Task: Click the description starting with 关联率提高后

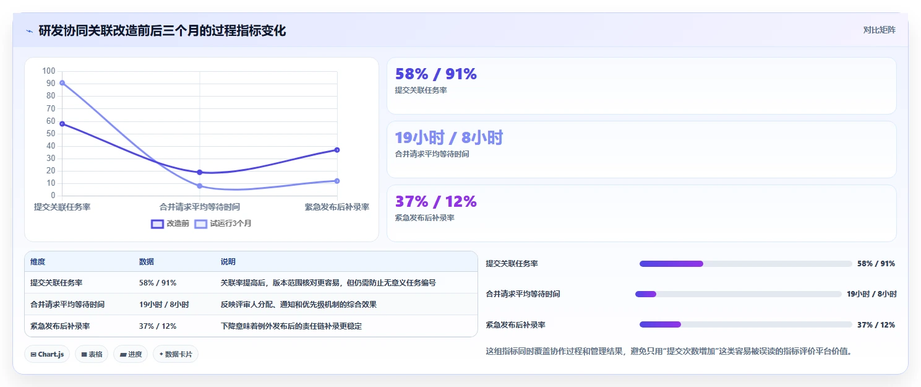Action: 328,283
